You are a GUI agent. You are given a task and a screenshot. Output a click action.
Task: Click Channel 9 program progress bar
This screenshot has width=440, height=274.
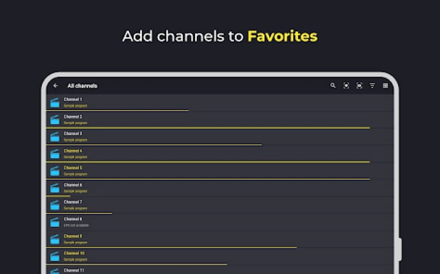point(172,248)
